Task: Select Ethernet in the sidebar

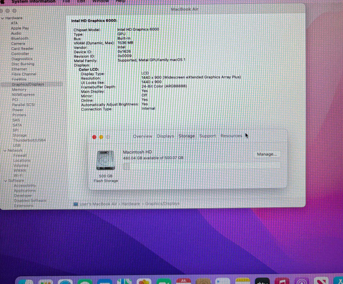Action: point(19,69)
